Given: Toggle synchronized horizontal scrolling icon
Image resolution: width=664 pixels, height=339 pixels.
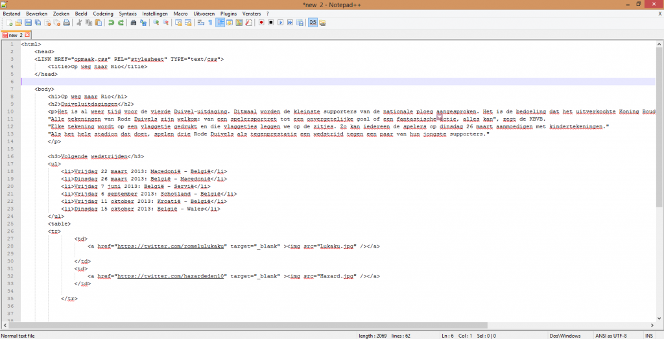Looking at the screenshot, I should click(x=187, y=23).
